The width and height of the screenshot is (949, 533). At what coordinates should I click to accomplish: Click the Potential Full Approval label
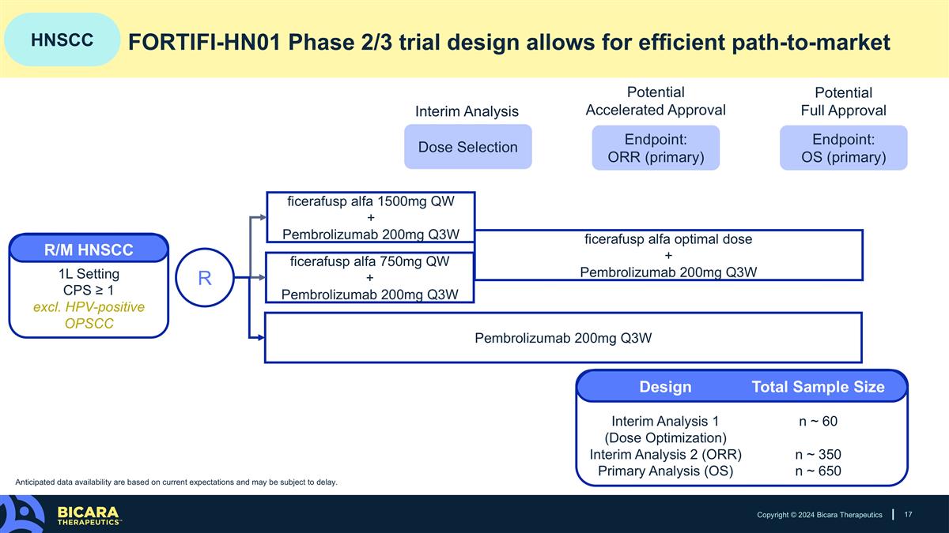[x=843, y=102]
